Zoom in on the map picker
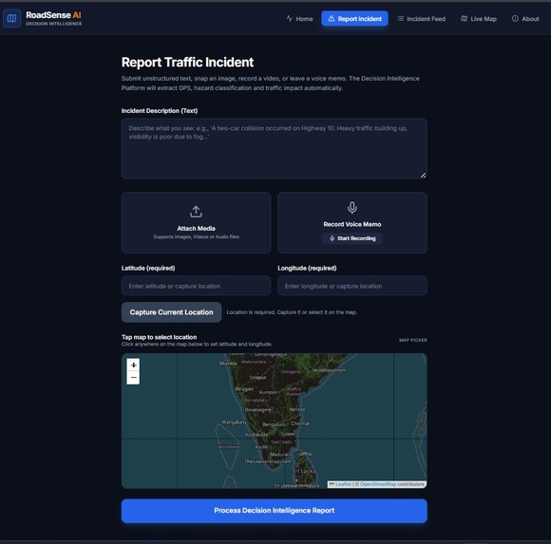The image size is (551, 544). tap(133, 365)
